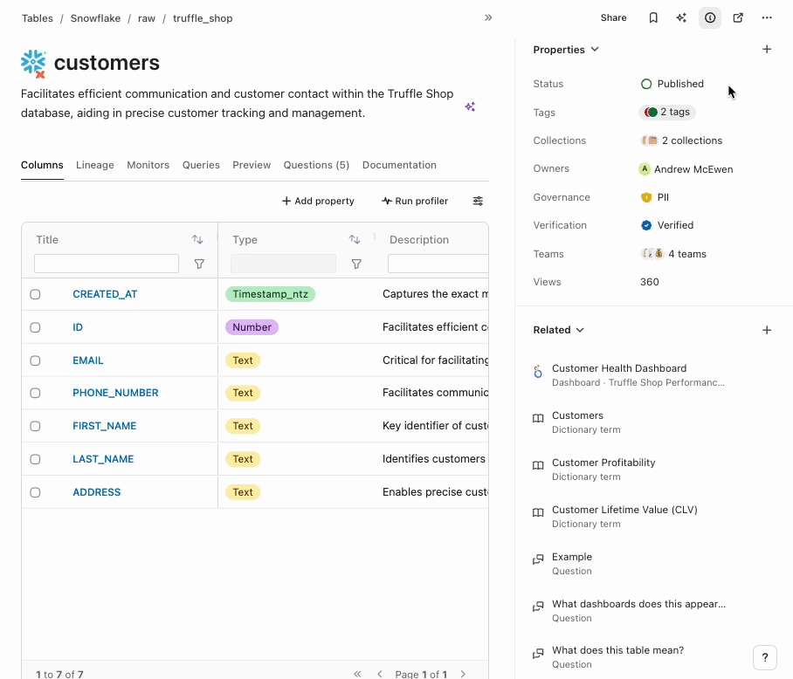Check the CREATED_AT row checkbox
The width and height of the screenshot is (793, 679).
pyautogui.click(x=35, y=294)
